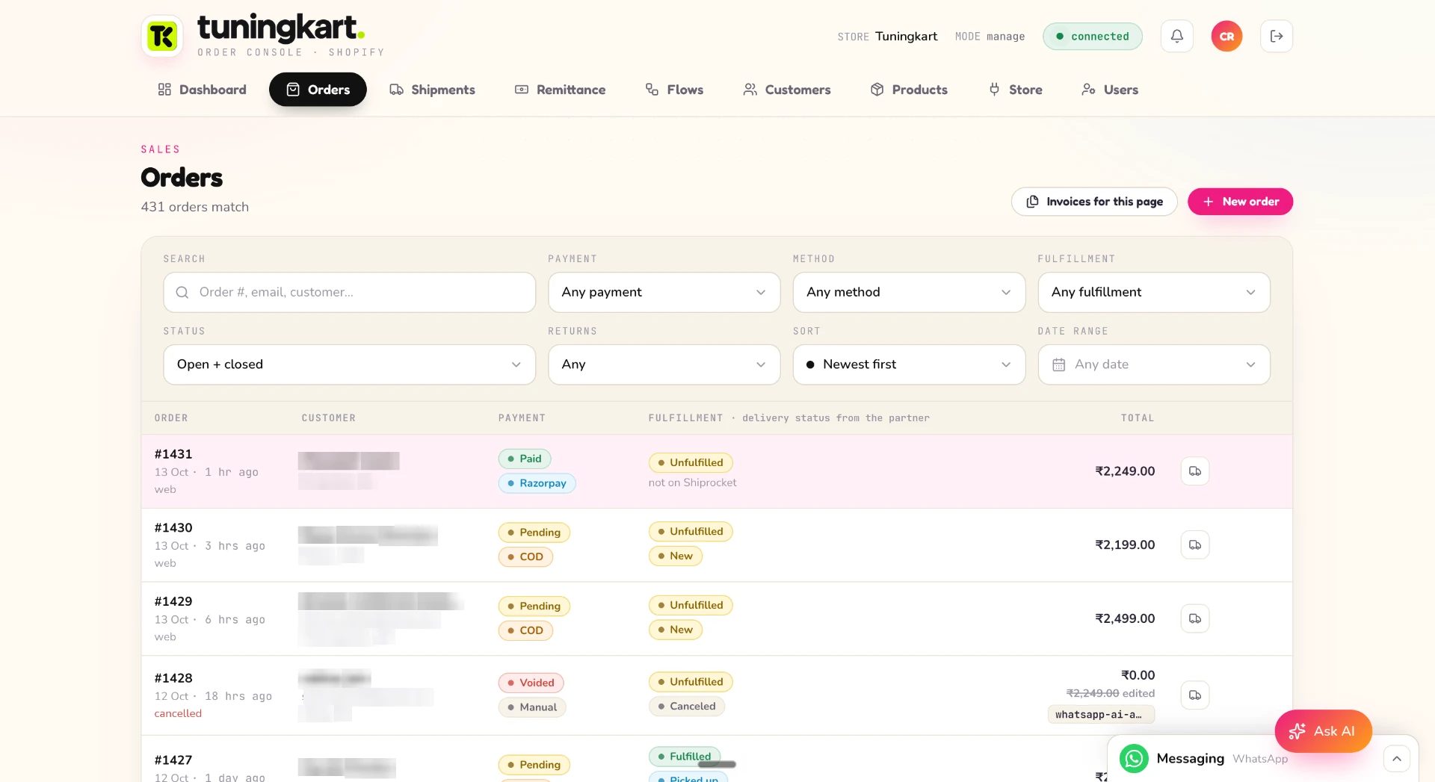1435x782 pixels.
Task: Click the whatsapp-ai-a… tag on order #1428
Action: [x=1100, y=715]
